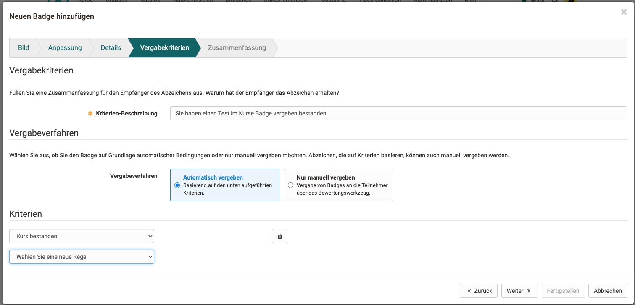Focus the Kriterien-Beschreibung text field
Viewport: 635px width, 305px height.
tap(398, 113)
